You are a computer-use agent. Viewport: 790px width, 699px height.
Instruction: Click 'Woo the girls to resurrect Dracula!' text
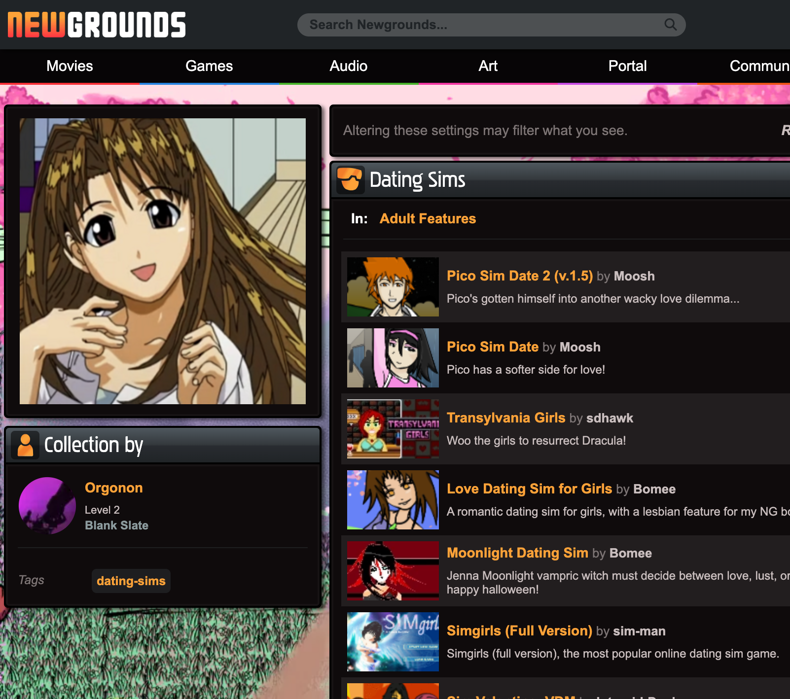[536, 441]
